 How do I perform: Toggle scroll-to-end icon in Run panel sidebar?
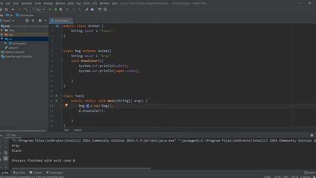[5, 158]
